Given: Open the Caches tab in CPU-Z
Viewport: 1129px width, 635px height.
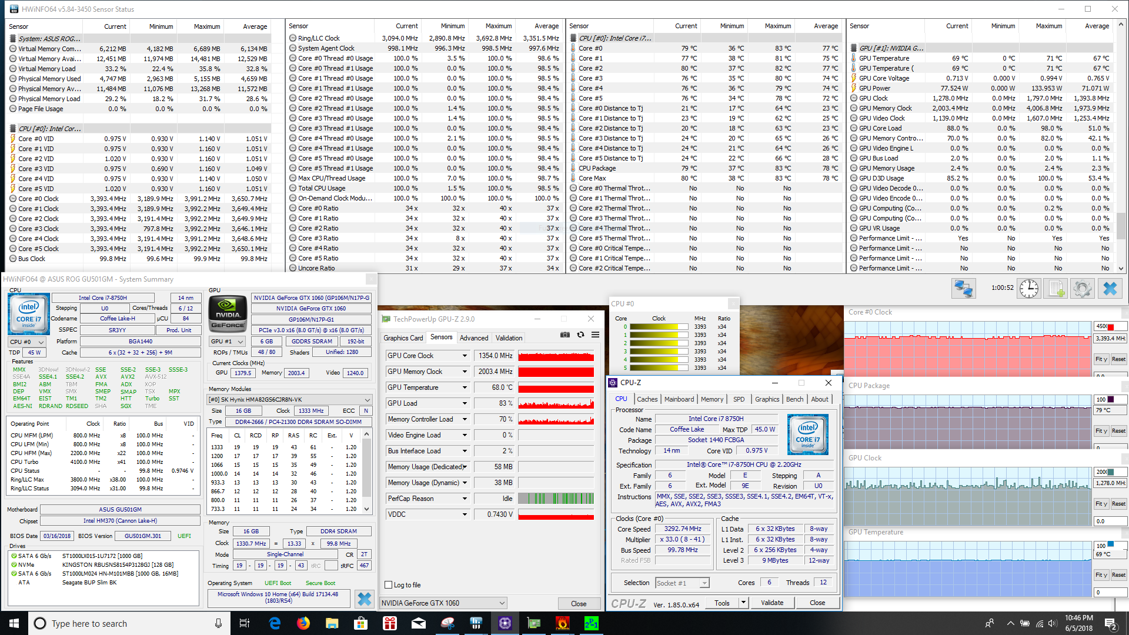Looking at the screenshot, I should [647, 399].
